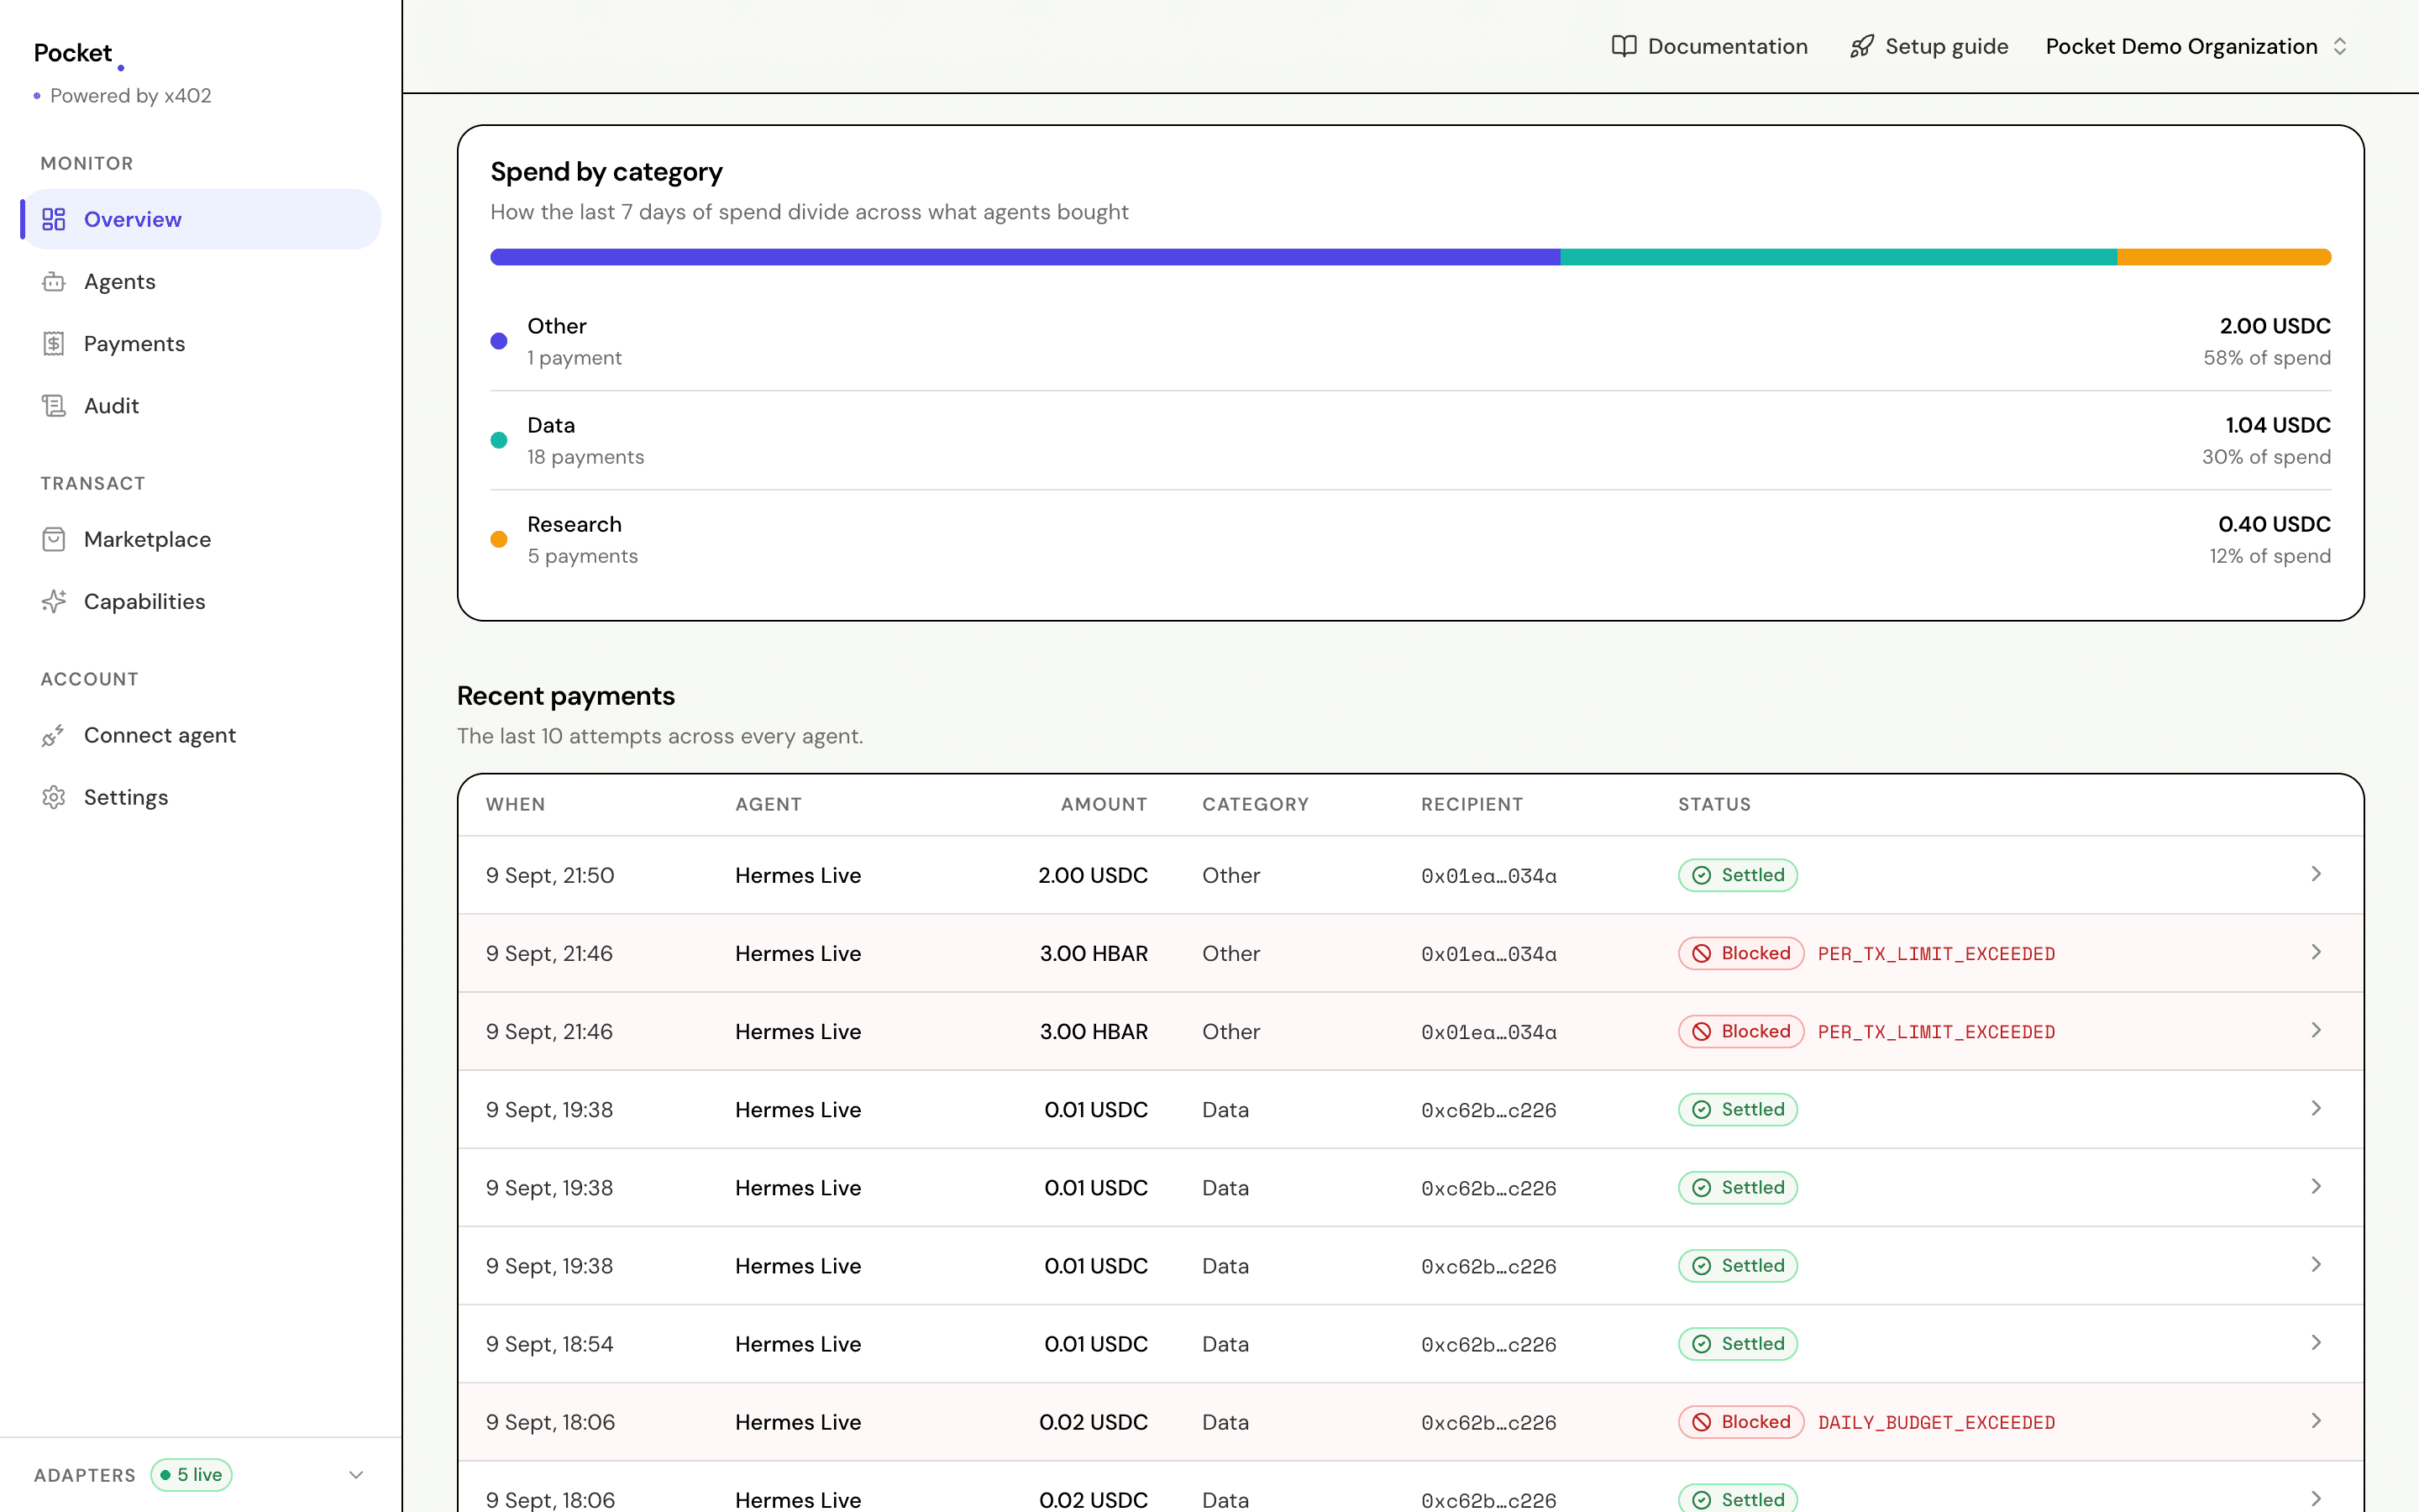The height and width of the screenshot is (1512, 2419).
Task: Open the Overview page
Action: pyautogui.click(x=201, y=219)
